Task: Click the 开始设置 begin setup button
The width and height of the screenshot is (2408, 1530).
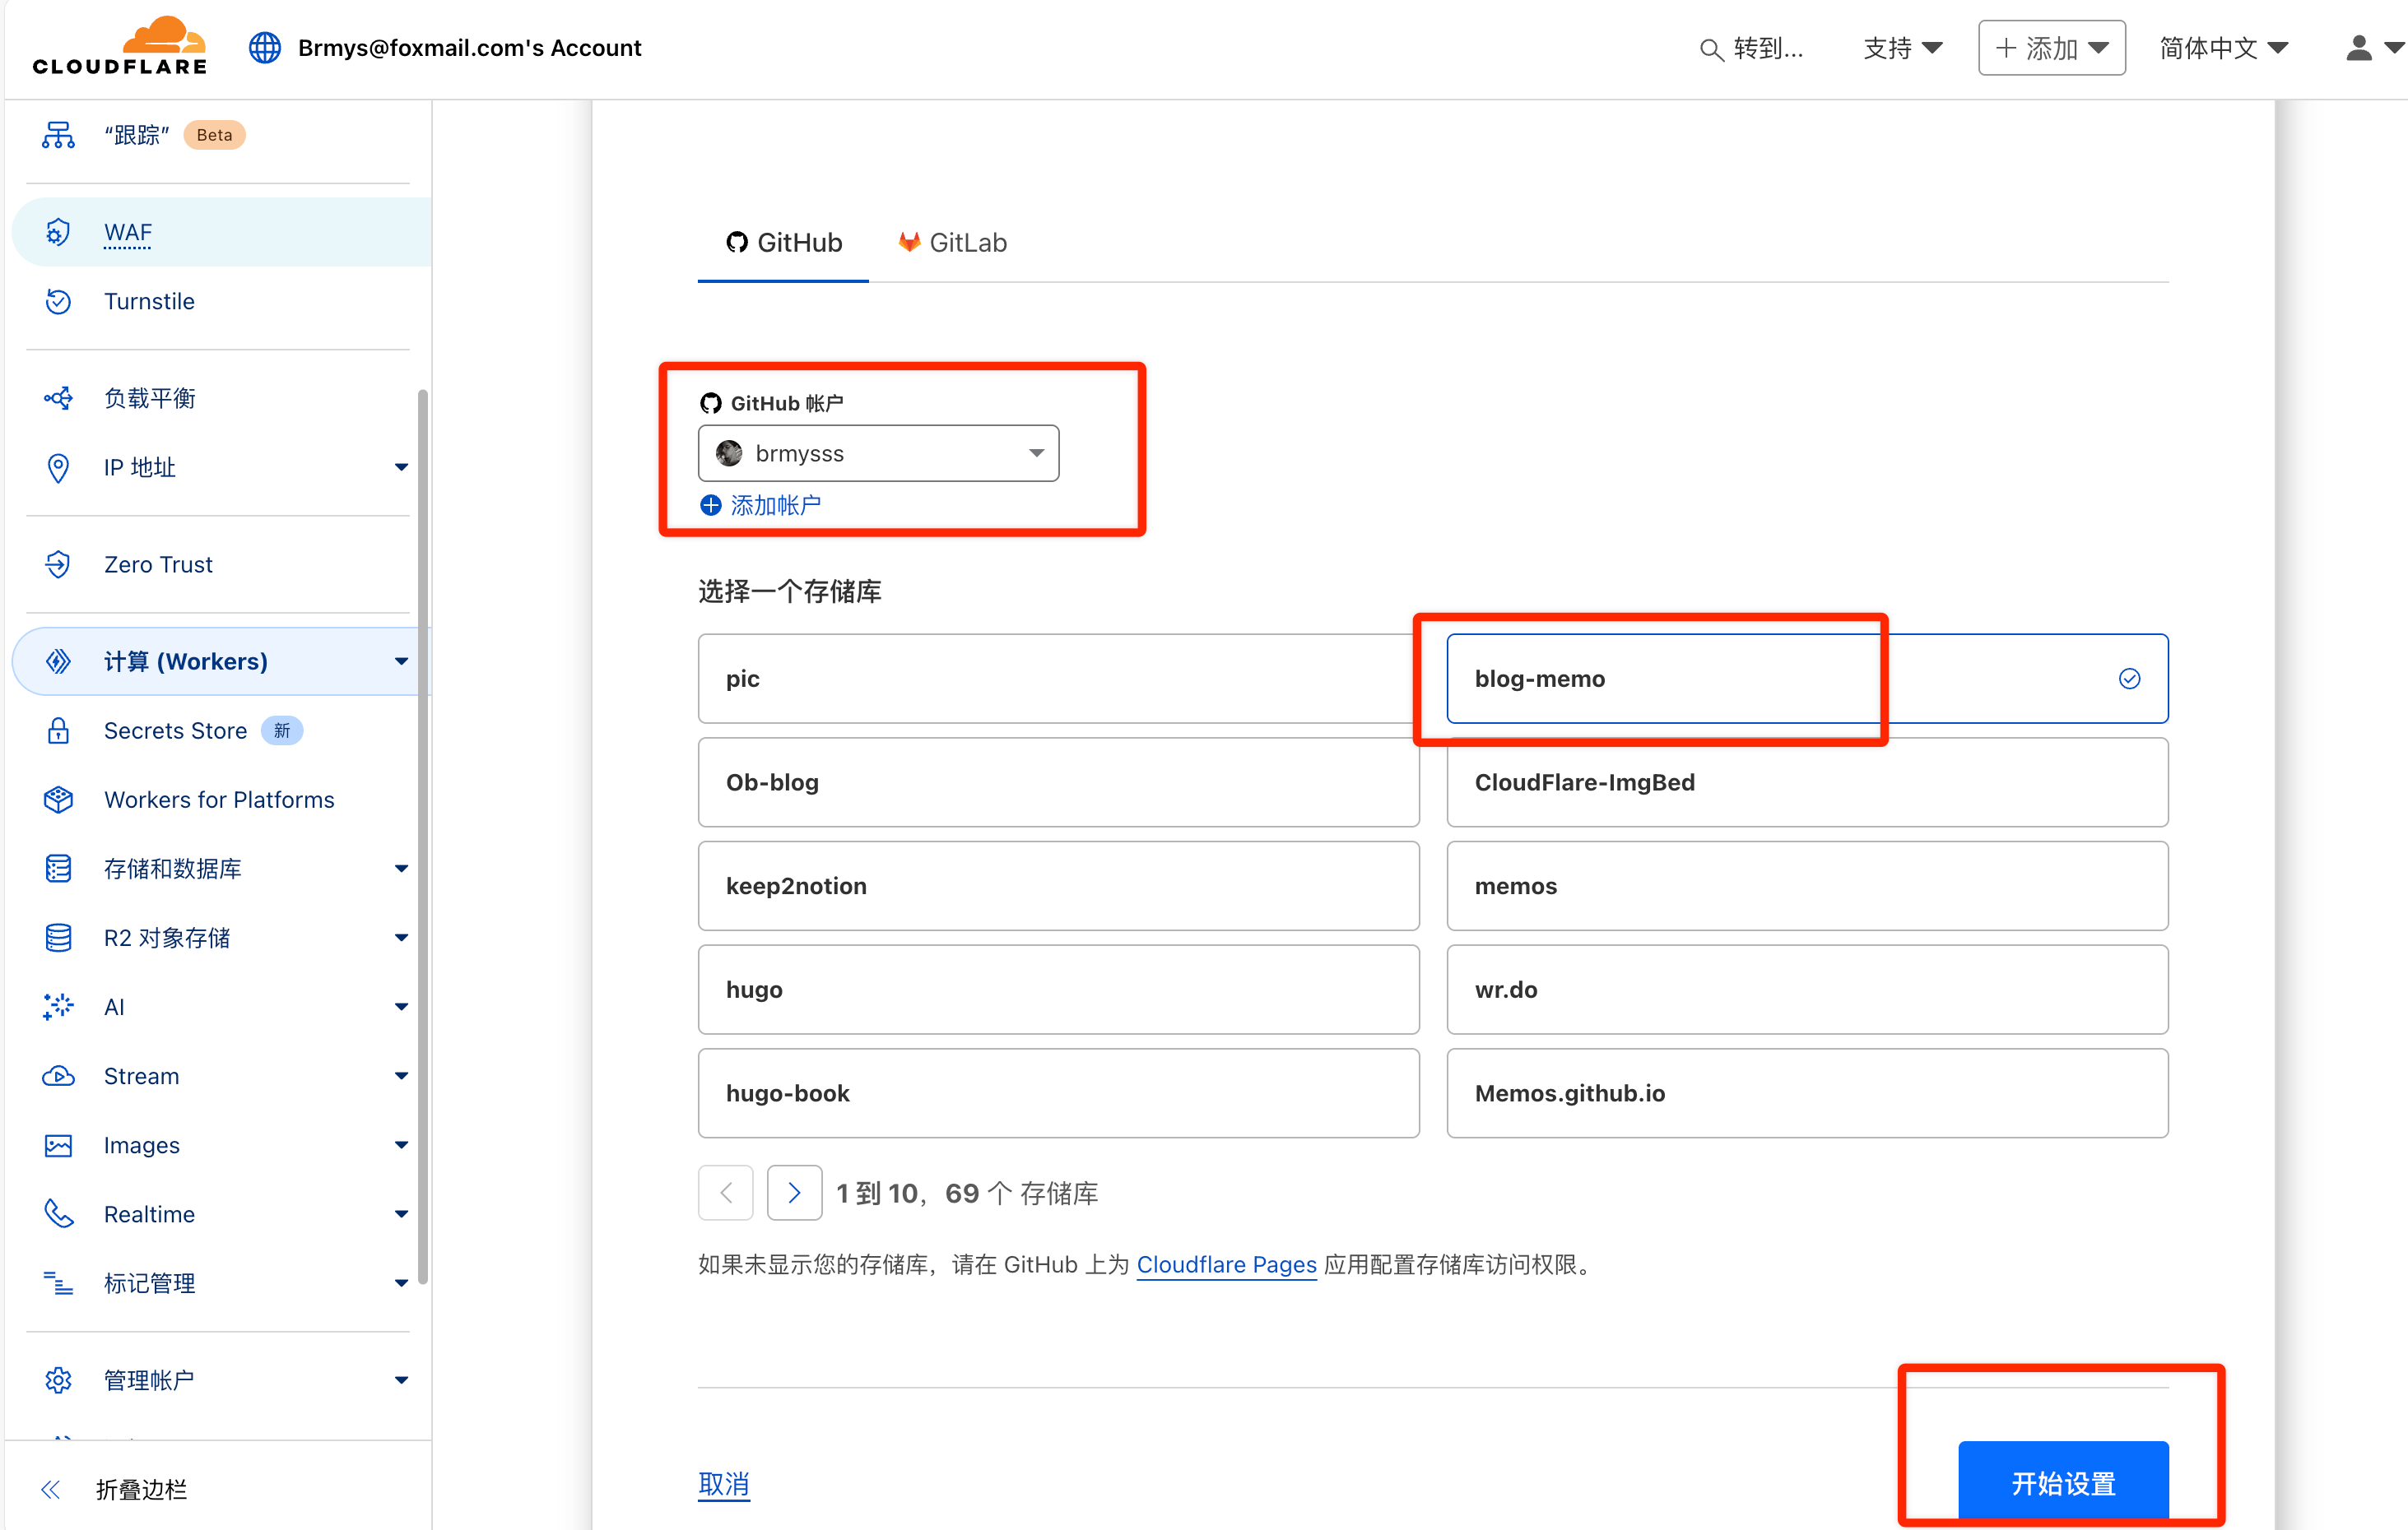Action: (2063, 1483)
